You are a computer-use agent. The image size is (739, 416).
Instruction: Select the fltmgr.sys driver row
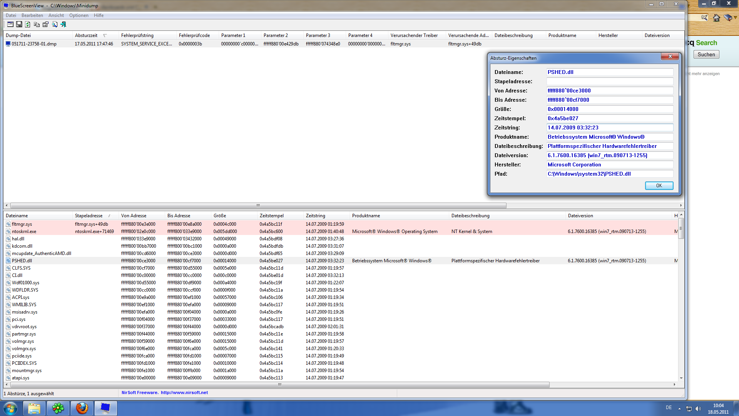(x=22, y=224)
